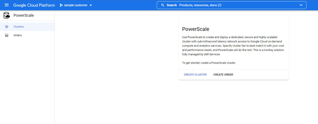Click the Orders icon in sidebar

(7, 35)
